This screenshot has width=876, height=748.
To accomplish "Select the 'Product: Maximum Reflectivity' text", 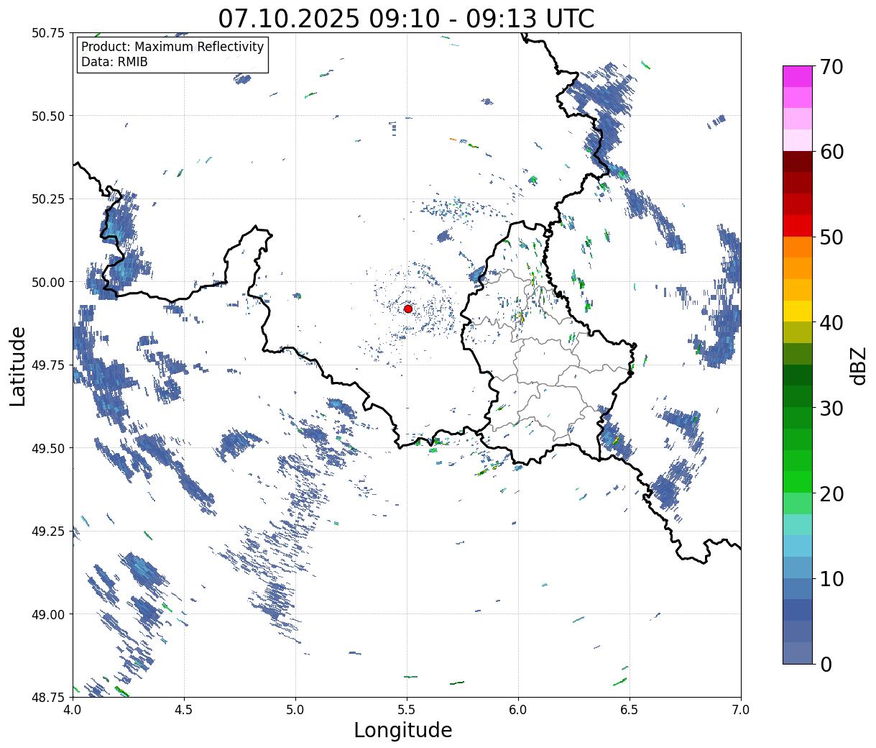I will coord(172,47).
